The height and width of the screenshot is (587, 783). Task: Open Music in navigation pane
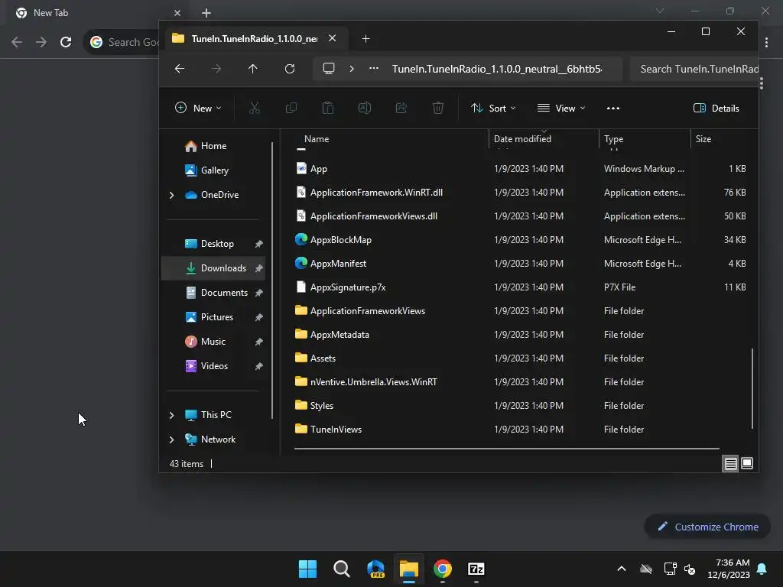tap(213, 342)
